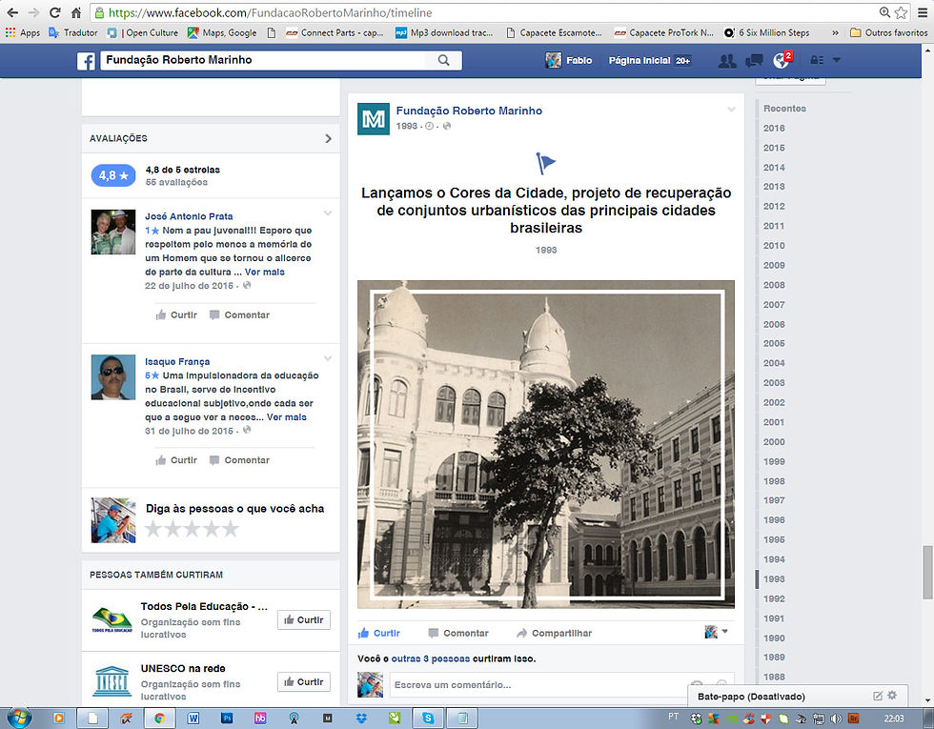934x729 pixels.
Task: Open the like-as identity selector dropdown
Action: coord(717,632)
